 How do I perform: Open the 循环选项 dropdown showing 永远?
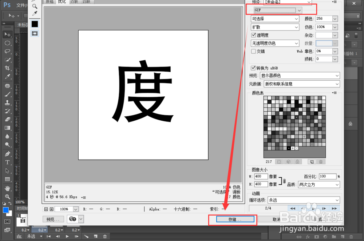(x=304, y=200)
